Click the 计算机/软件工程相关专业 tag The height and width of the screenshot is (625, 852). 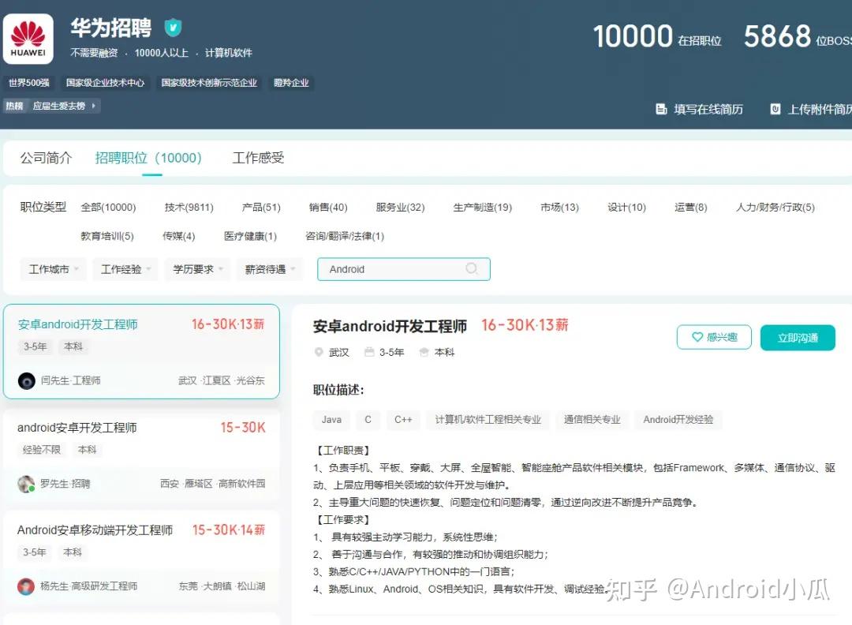pos(488,420)
